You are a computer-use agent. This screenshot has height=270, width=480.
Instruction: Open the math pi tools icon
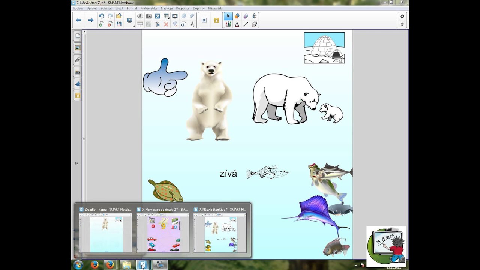pos(204,20)
